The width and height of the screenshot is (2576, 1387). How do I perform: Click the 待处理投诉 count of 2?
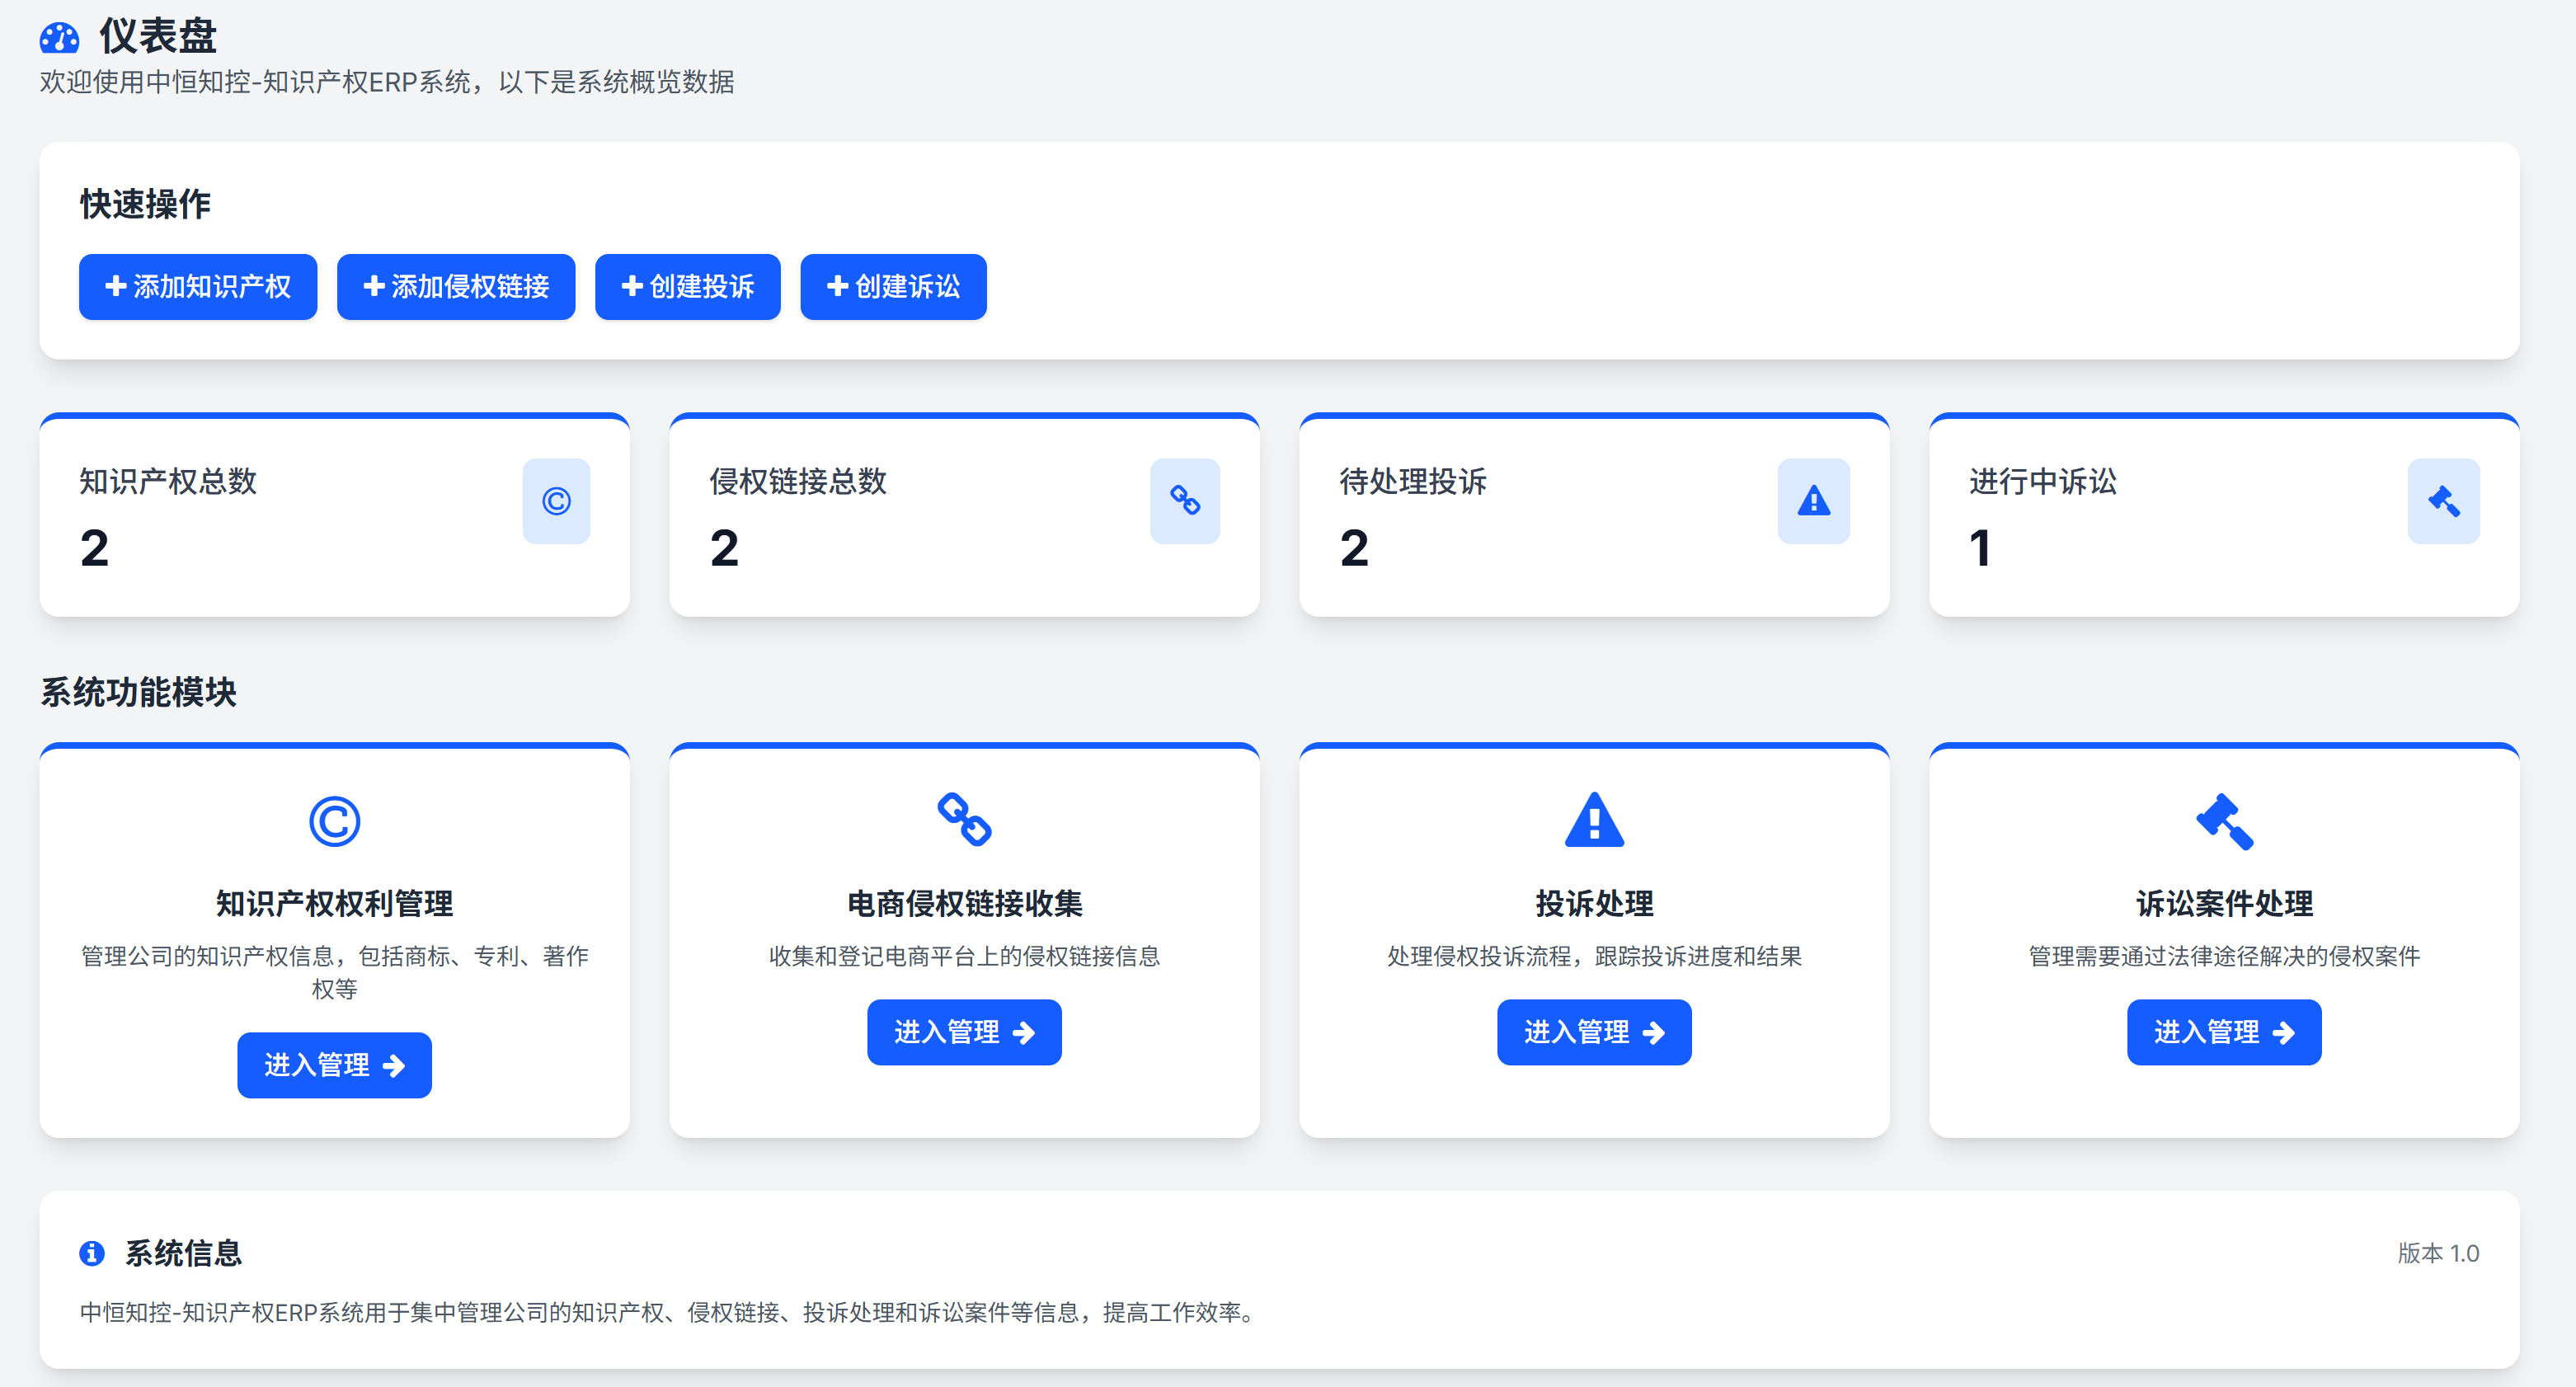pos(1354,548)
